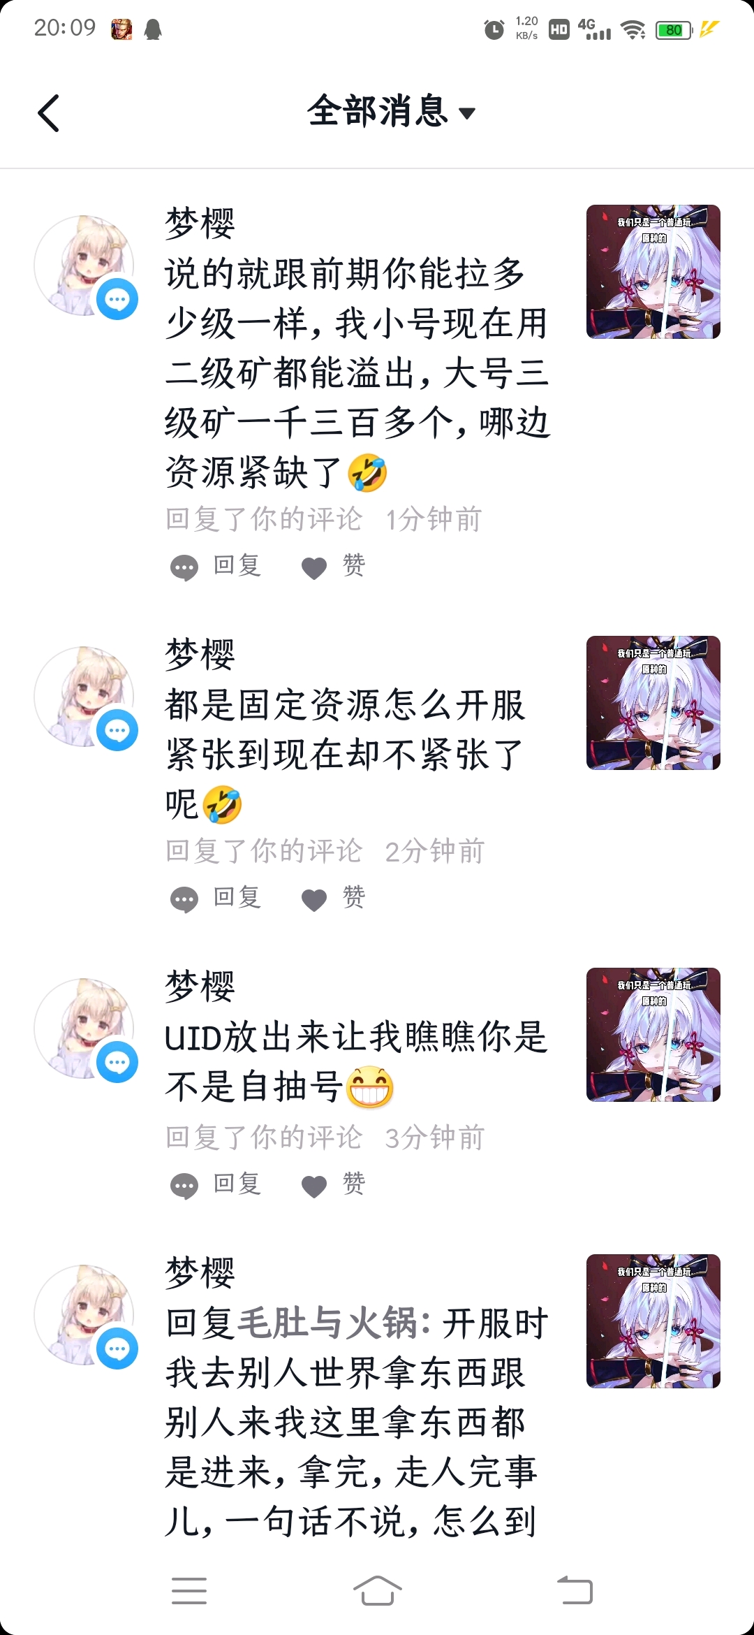
Task: Tap the 回复 text under the 1分钟前 comment
Action: click(237, 565)
